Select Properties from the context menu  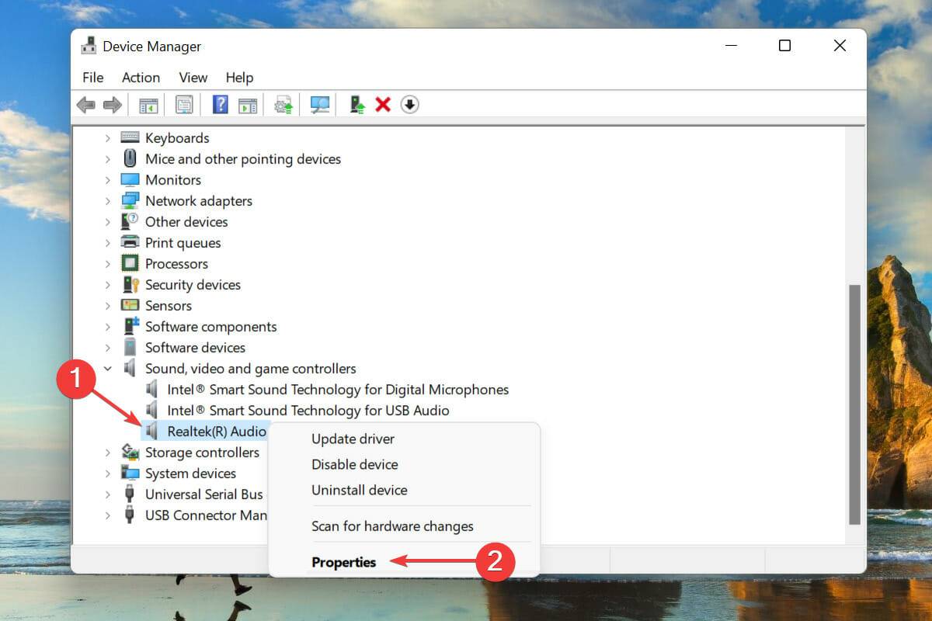[x=343, y=562]
